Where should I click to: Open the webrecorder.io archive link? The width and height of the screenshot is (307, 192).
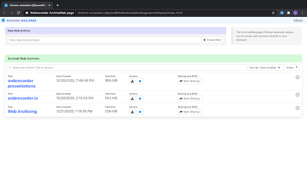pyautogui.click(x=23, y=98)
